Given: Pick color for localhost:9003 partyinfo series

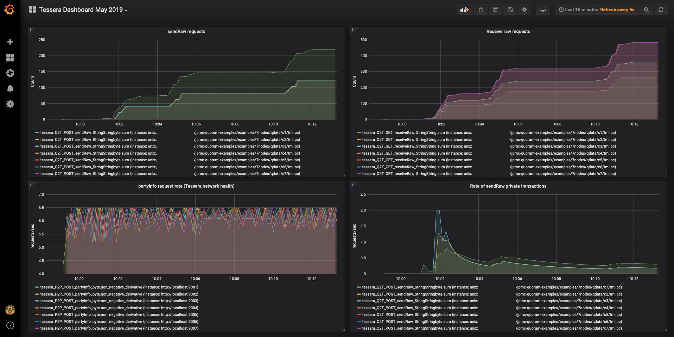Looking at the screenshot, I should [37, 301].
